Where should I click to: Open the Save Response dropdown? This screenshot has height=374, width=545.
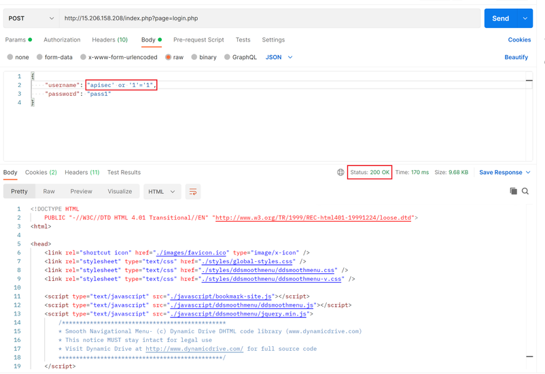click(505, 173)
